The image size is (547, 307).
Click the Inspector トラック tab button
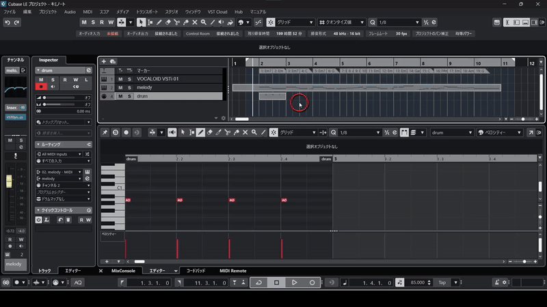pos(44,270)
